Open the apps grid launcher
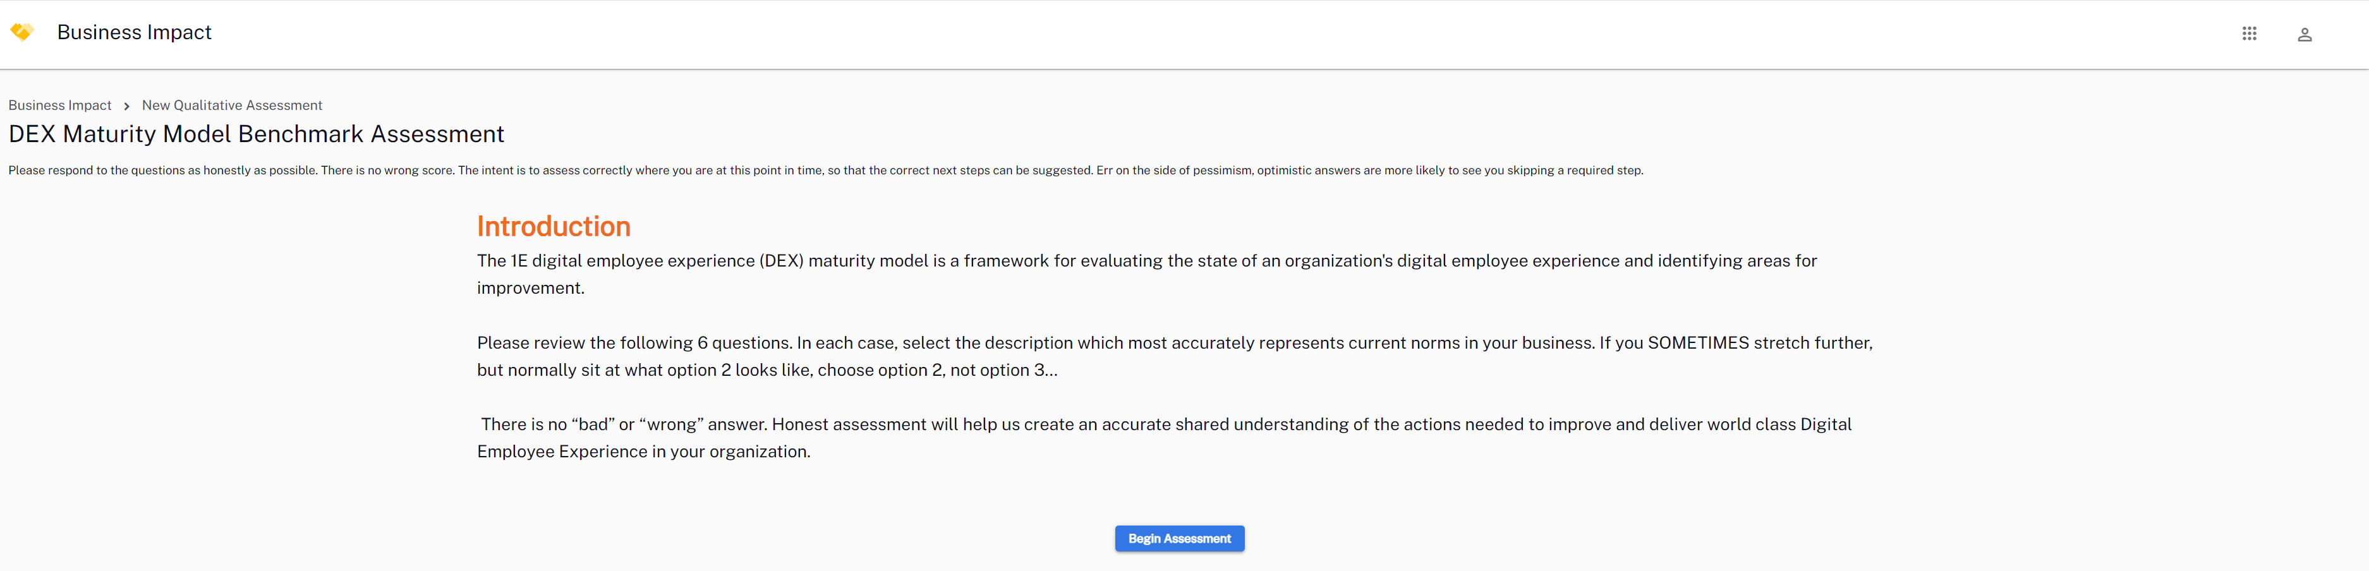This screenshot has width=2369, height=571. pos(2248,34)
